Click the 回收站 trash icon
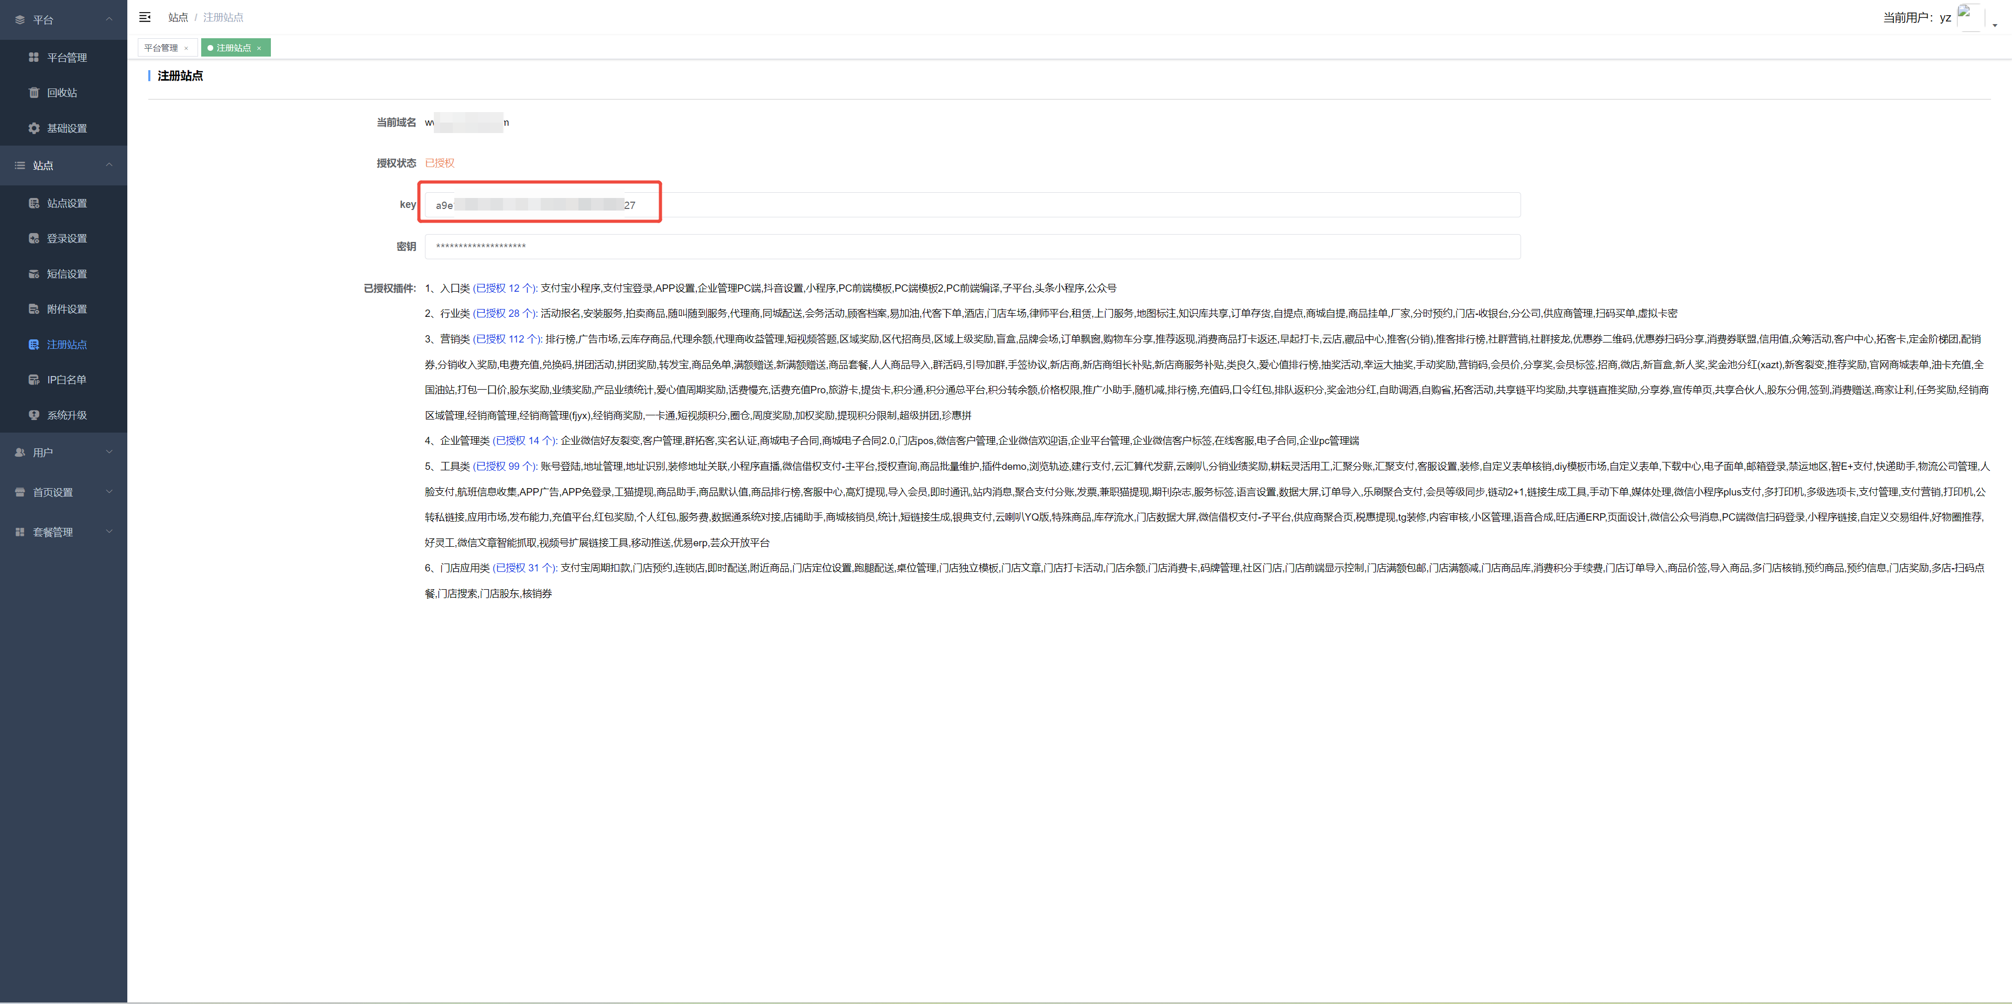2012x1004 pixels. coord(34,92)
